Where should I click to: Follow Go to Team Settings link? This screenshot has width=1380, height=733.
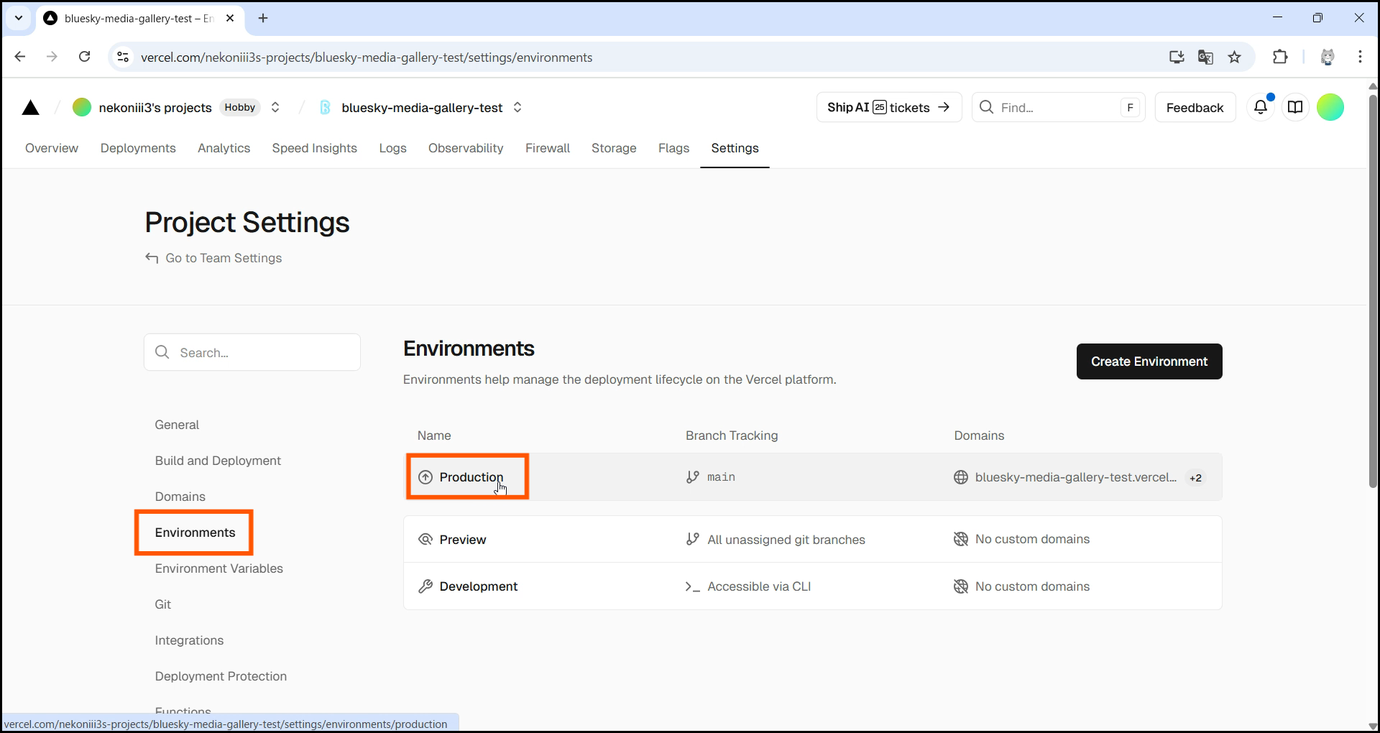point(224,258)
